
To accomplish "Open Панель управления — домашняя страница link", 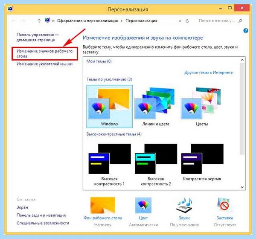I will pos(38,37).
